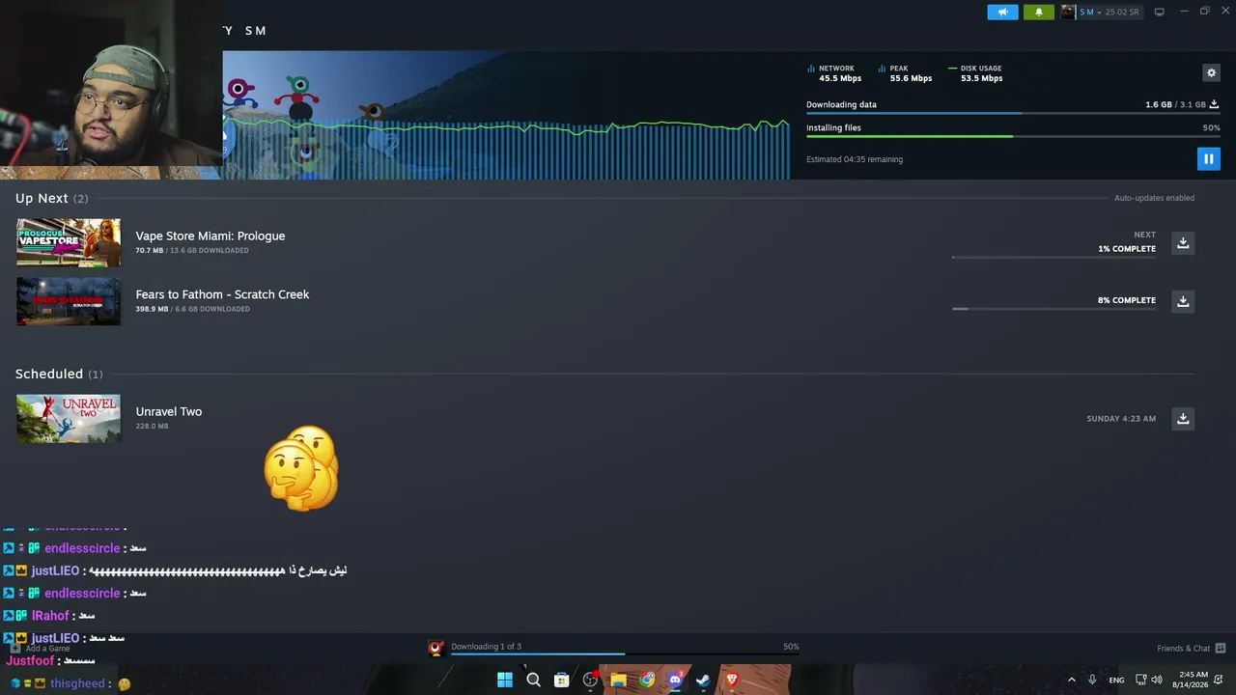
Task: Click current game icon in bottom status bar
Action: click(x=435, y=648)
